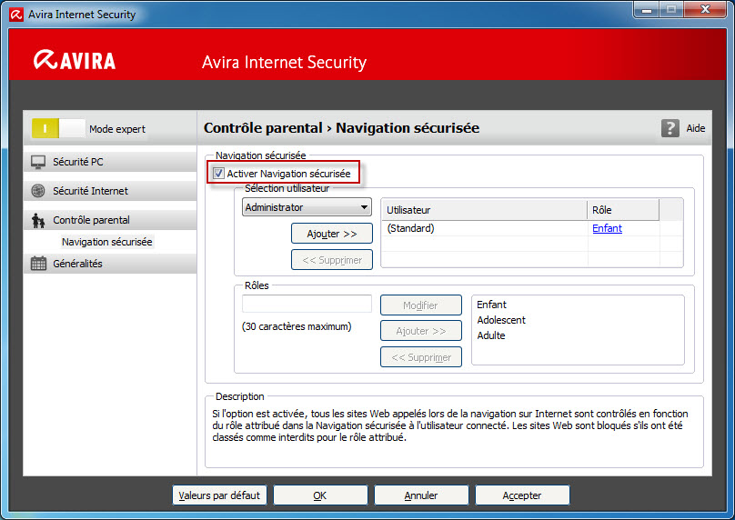Click the Sécurité PC monitor icon

pyautogui.click(x=38, y=162)
